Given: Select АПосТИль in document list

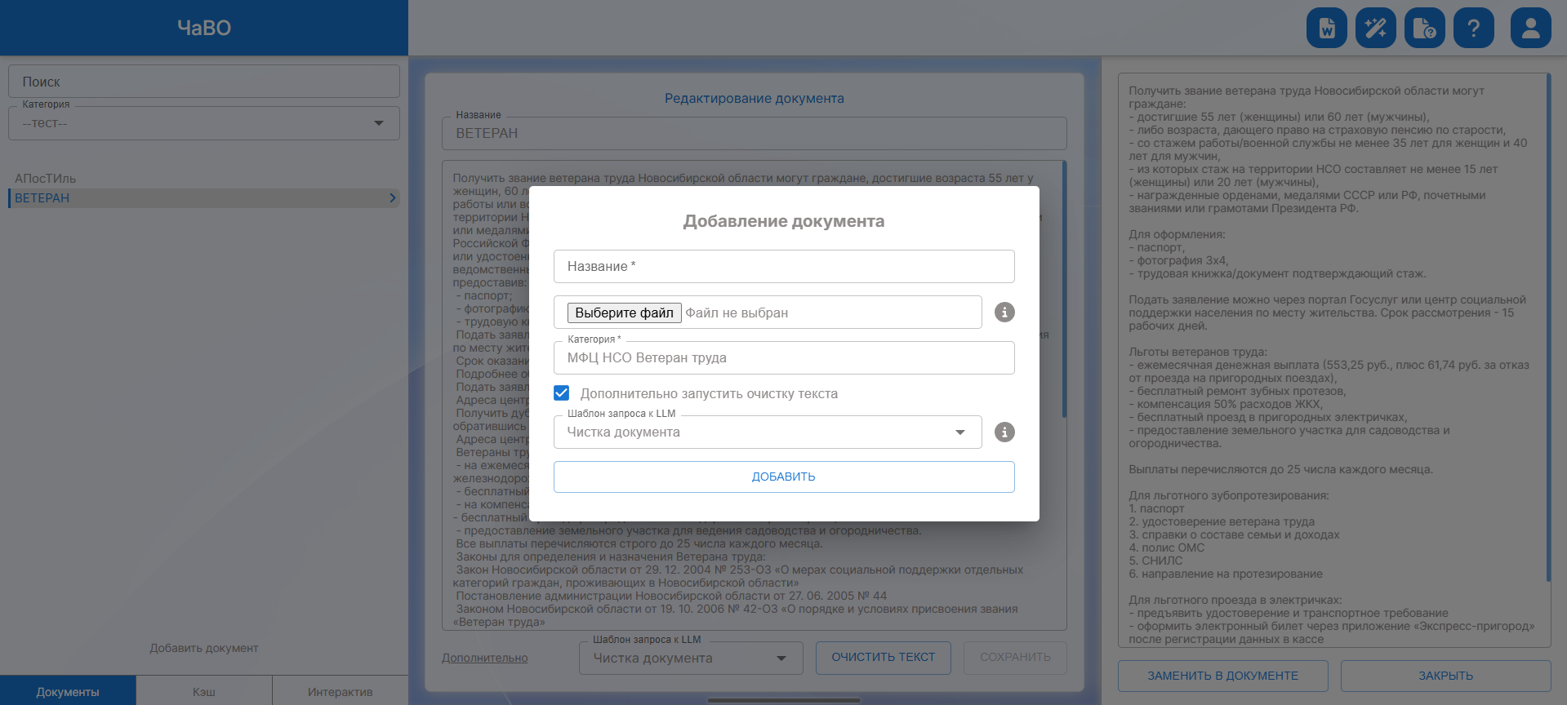Looking at the screenshot, I should [x=46, y=179].
